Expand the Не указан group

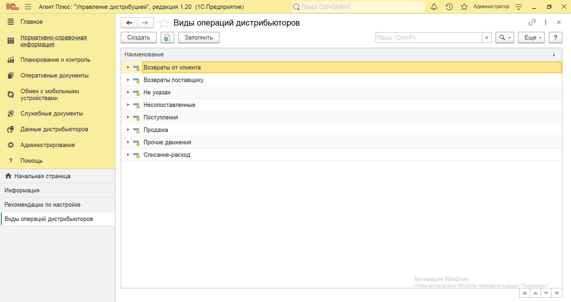(128, 92)
